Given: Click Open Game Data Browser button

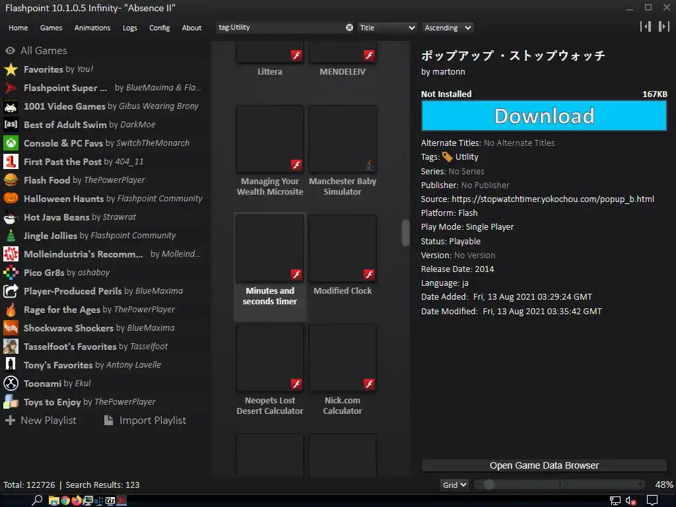Looking at the screenshot, I should click(x=544, y=465).
